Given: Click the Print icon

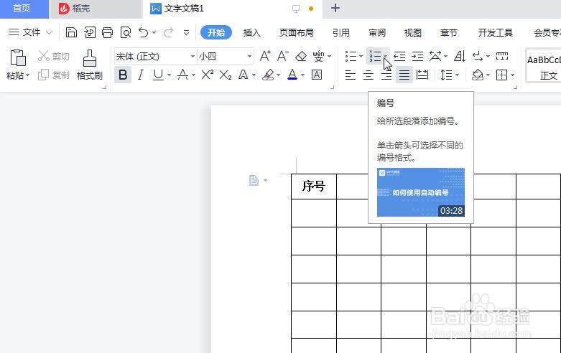Looking at the screenshot, I should (x=107, y=32).
